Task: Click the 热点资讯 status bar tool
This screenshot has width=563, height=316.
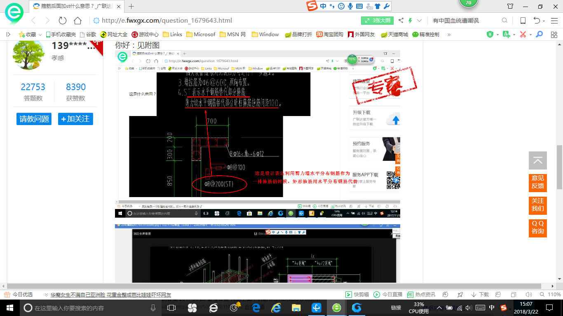Action: coord(421,295)
